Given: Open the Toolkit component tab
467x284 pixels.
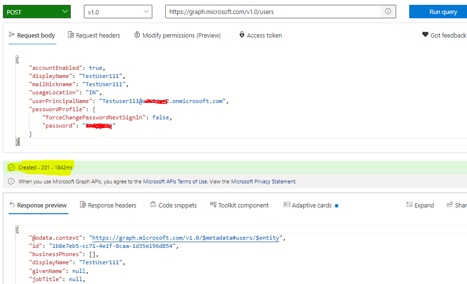Looking at the screenshot, I should coord(240,205).
